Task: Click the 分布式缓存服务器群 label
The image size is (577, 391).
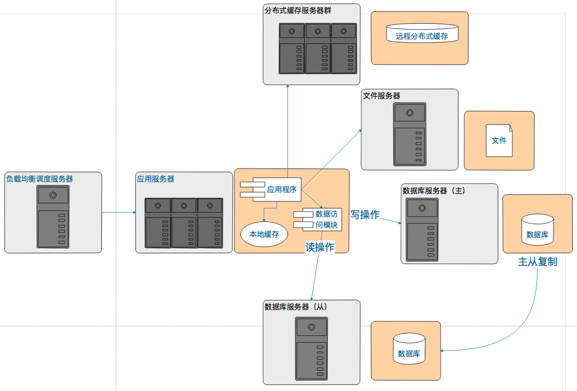Action: (298, 11)
